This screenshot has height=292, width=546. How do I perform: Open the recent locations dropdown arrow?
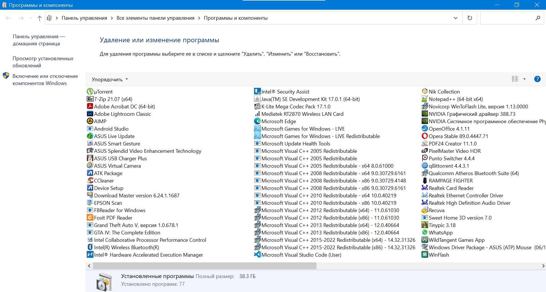point(31,18)
